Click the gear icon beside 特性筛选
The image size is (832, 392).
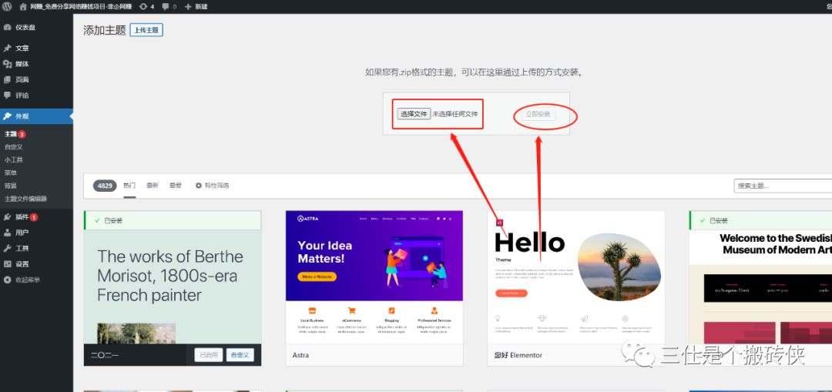point(199,186)
